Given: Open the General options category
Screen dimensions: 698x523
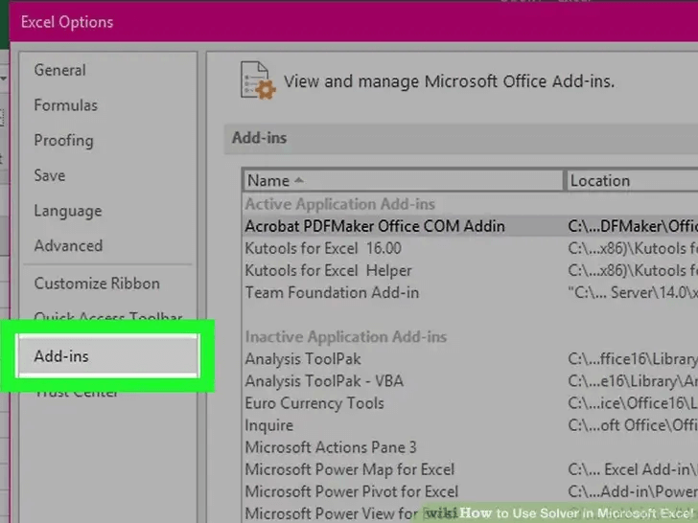Looking at the screenshot, I should point(60,70).
